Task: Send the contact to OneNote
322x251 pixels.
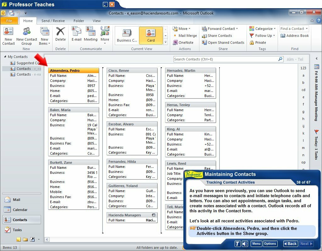Action: [183, 43]
